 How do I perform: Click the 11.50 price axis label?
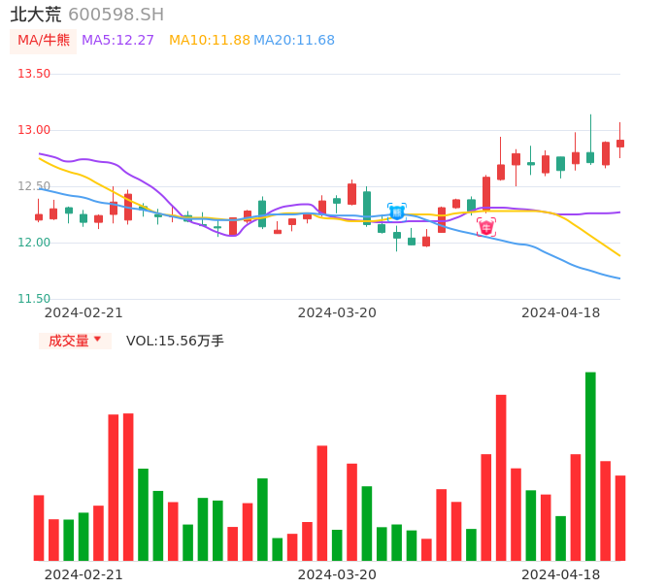click(x=34, y=299)
